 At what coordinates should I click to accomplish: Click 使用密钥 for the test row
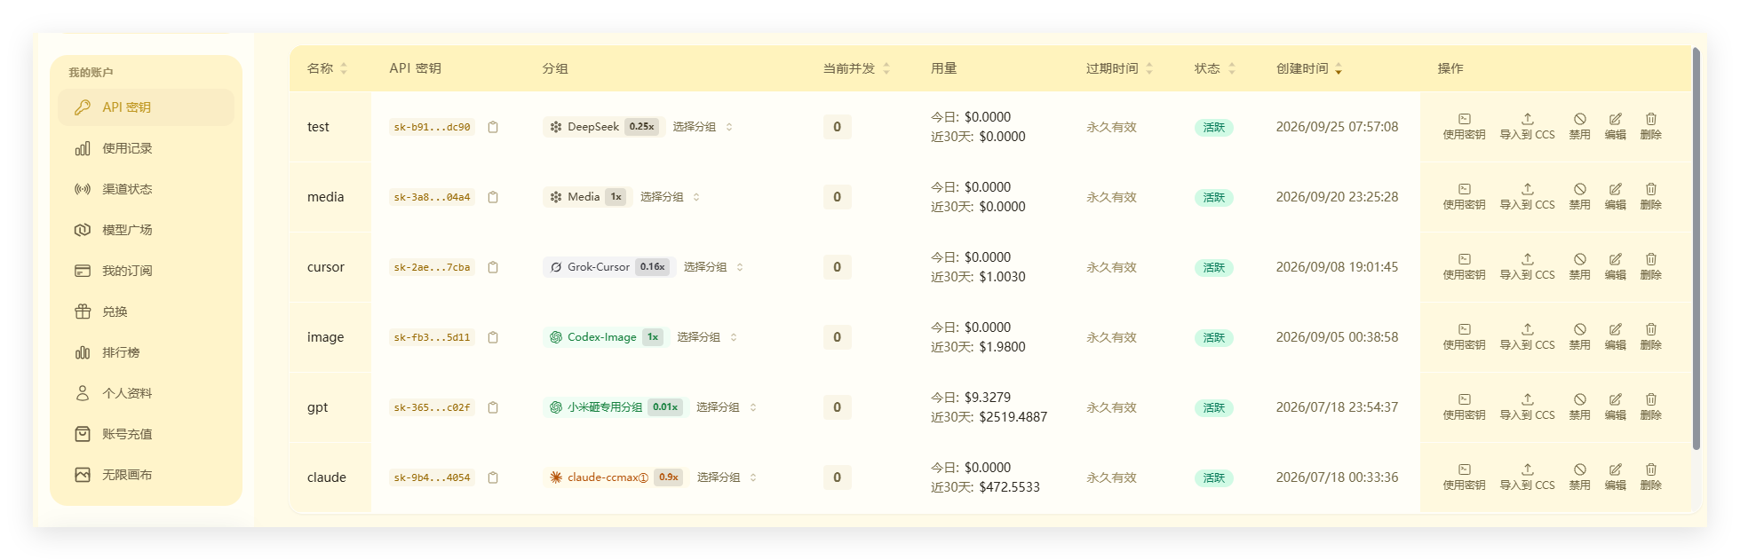[x=1464, y=127]
